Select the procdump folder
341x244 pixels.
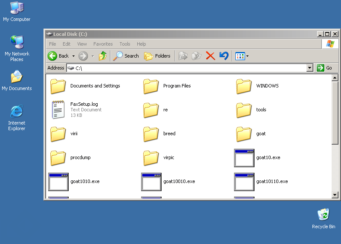[70, 158]
